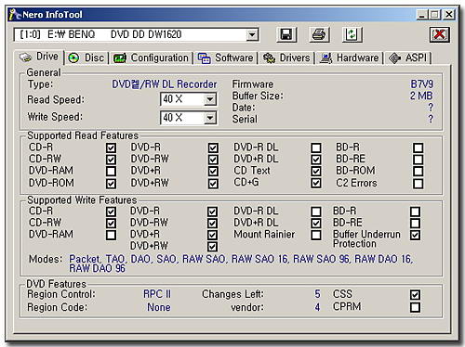Click the Region Code value None

tap(159, 307)
